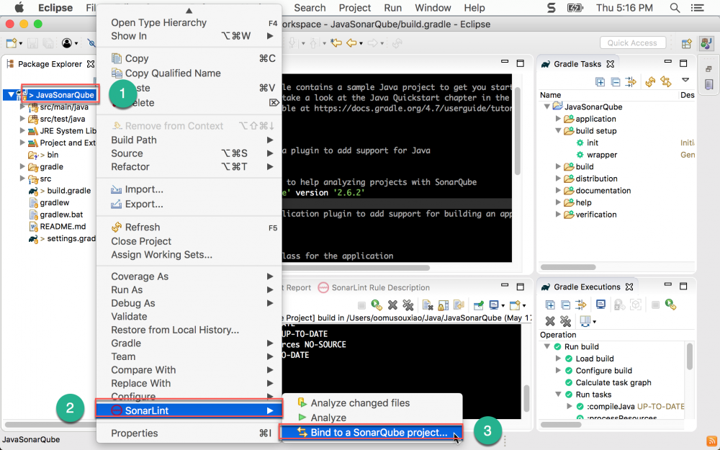Collapse Run build operation node
720x450 pixels.
point(547,347)
